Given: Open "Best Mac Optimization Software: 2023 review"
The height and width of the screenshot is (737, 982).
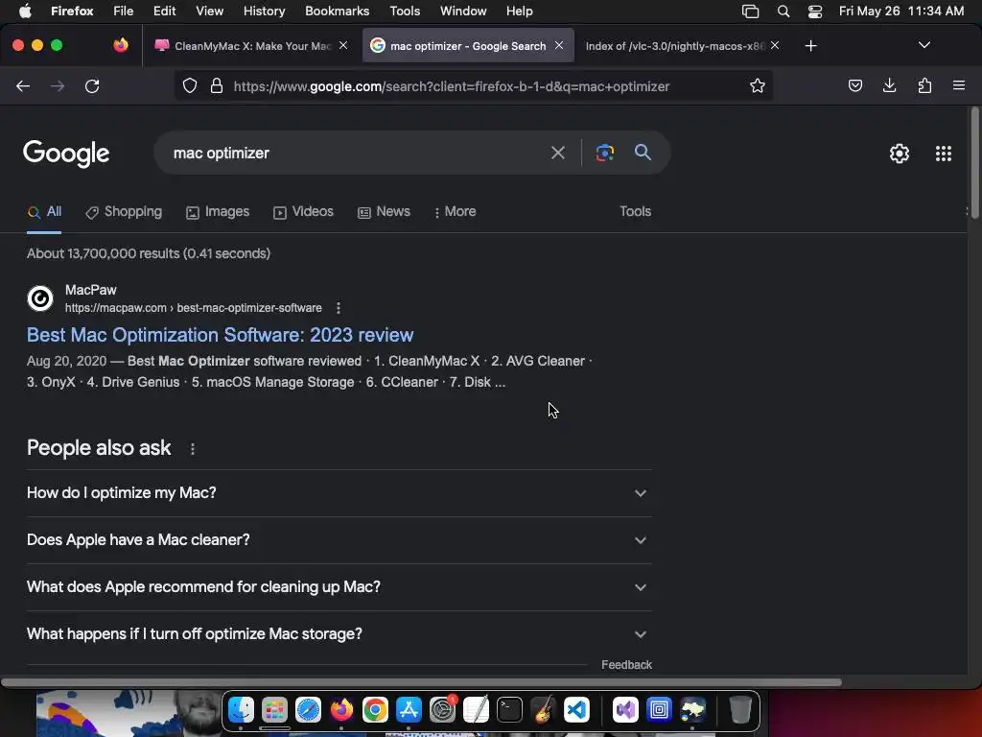Looking at the screenshot, I should 220,335.
